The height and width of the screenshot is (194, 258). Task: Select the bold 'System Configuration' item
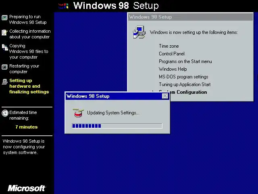coord(188,92)
